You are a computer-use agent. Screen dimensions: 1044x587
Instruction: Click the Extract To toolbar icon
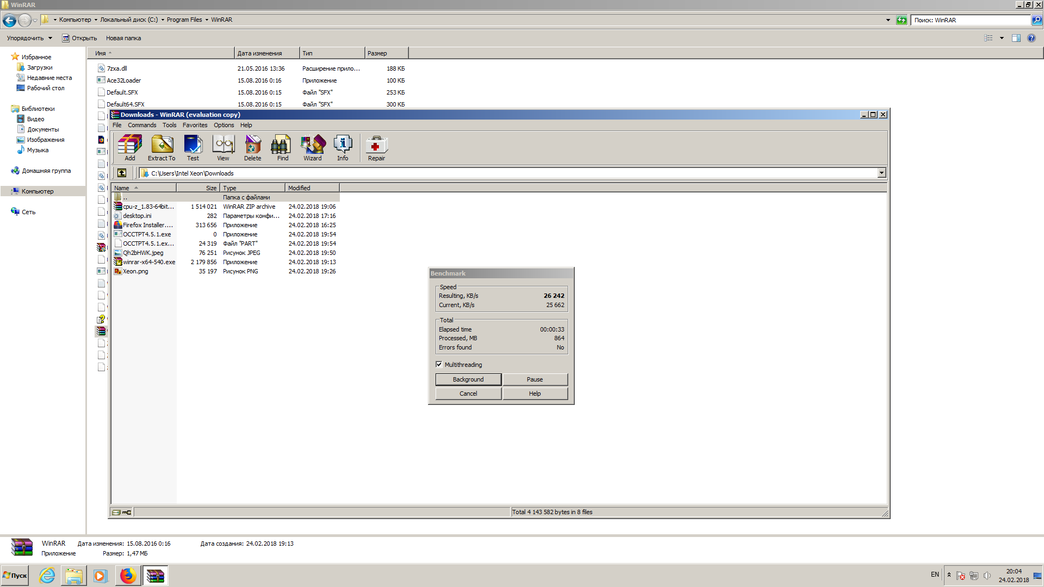pyautogui.click(x=161, y=148)
